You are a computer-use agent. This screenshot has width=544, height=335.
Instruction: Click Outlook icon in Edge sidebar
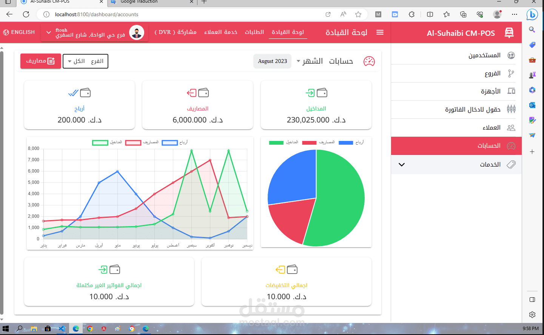[532, 105]
